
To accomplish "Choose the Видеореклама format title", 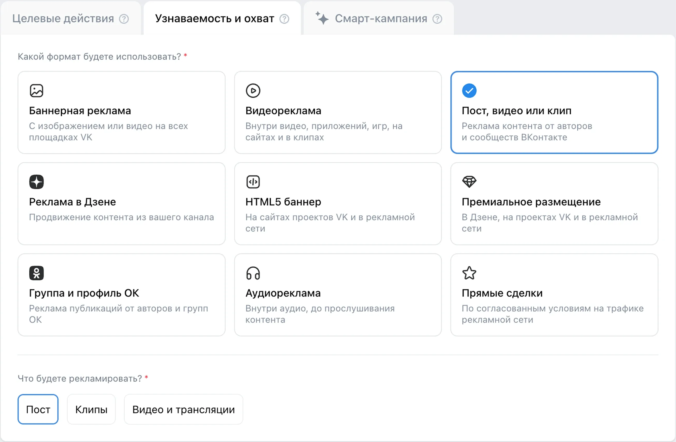I will click(x=283, y=111).
